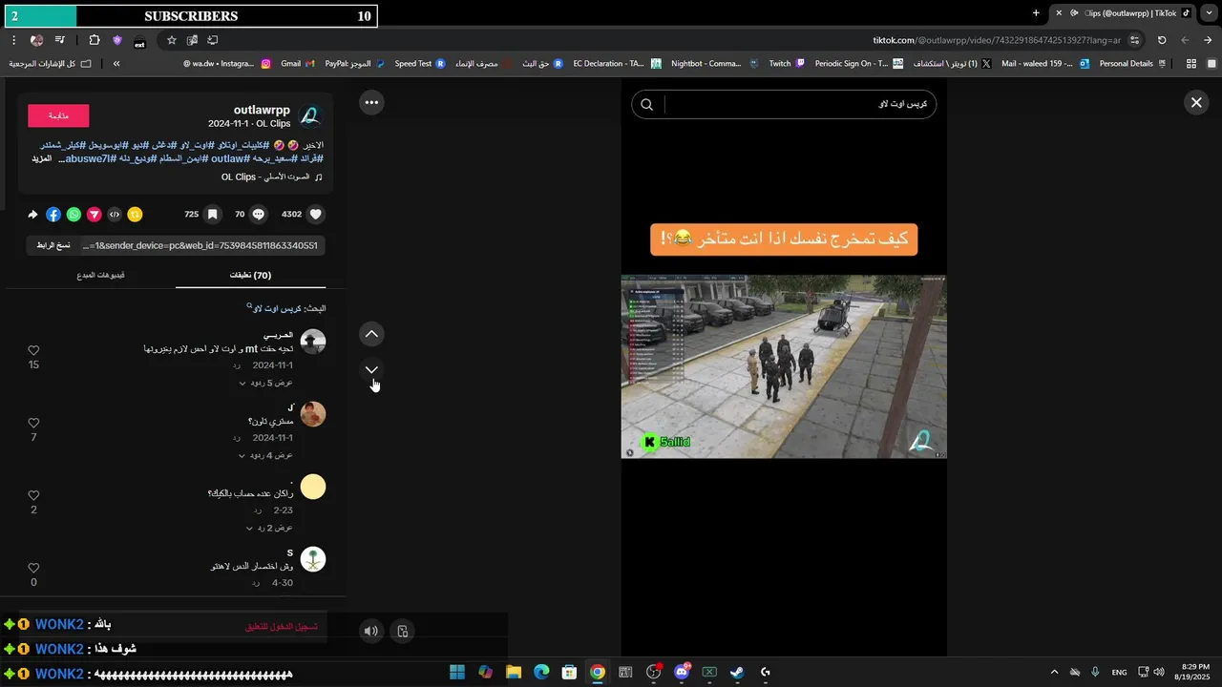This screenshot has width=1222, height=687.
Task: Share the video to WhatsApp
Action: point(74,215)
